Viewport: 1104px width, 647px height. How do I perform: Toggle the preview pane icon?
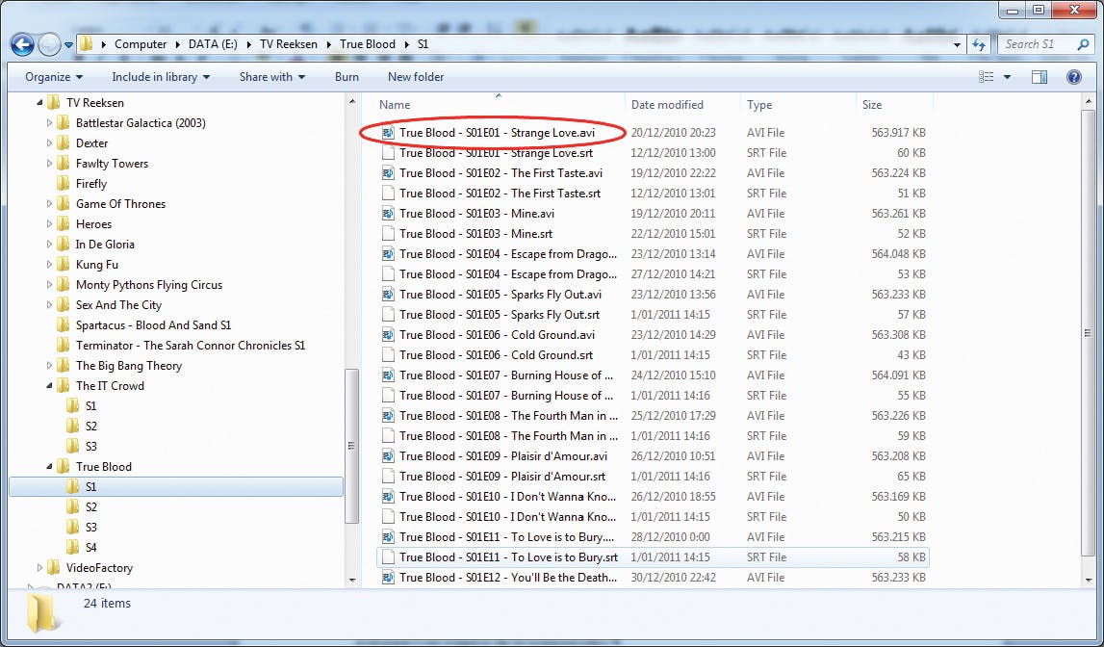[1040, 77]
